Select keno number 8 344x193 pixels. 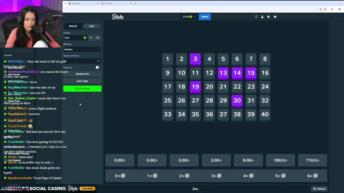265,59
